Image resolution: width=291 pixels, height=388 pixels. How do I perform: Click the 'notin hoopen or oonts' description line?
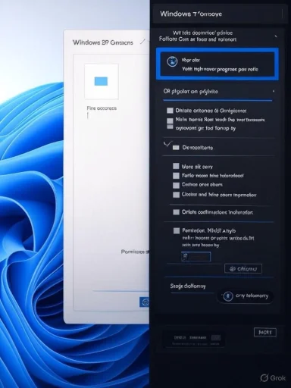coord(218,238)
